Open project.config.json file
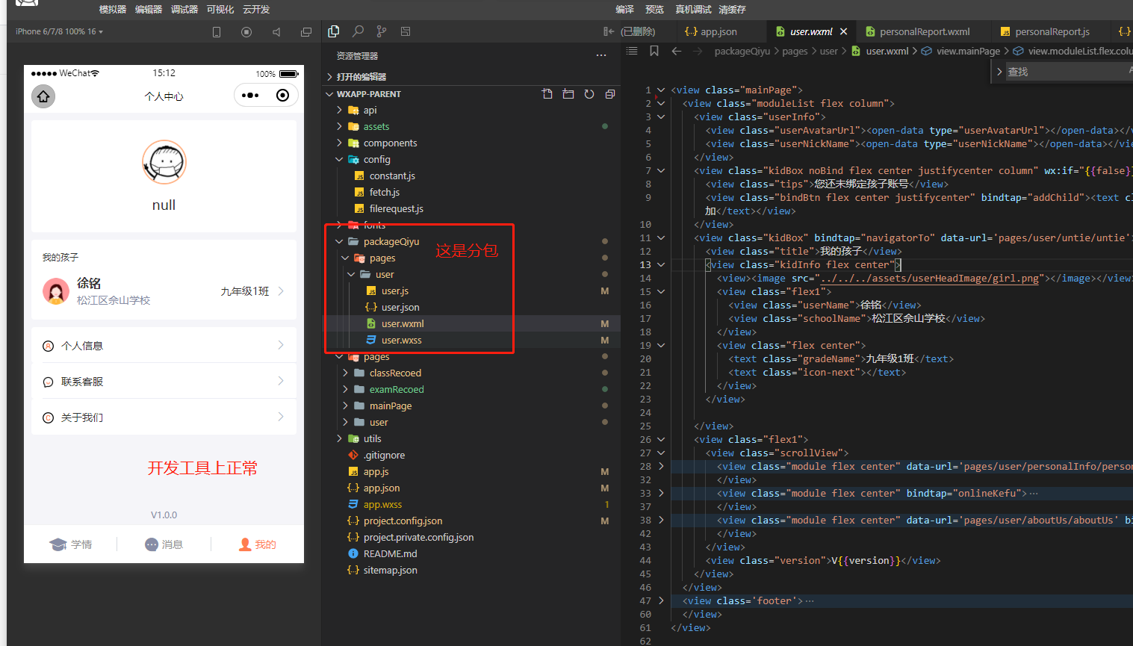The height and width of the screenshot is (646, 1133). coord(403,521)
